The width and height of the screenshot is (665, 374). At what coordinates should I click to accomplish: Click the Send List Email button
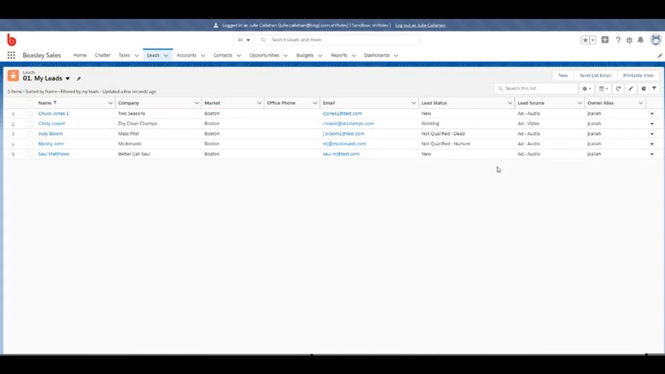(x=595, y=76)
